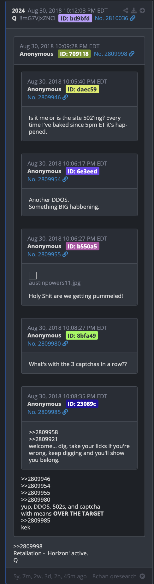Click link icon beside No. 2809980
Viewport: 154px width, 584px height.
coord(65,344)
